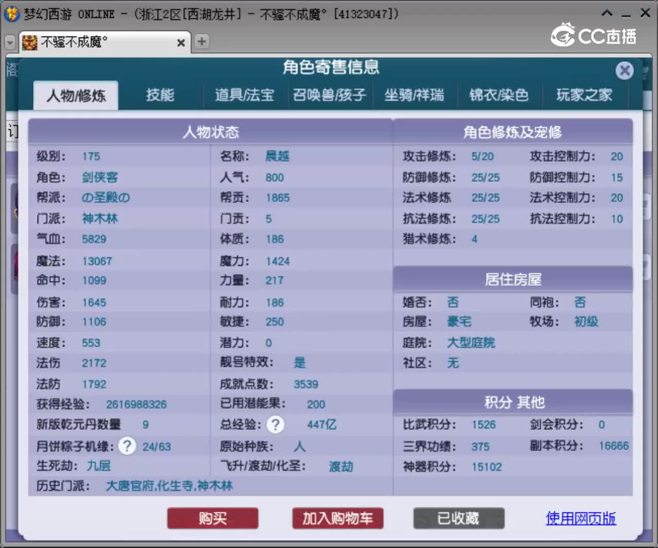Click the avatar icon on 不骚不成魔 tab

pos(30,42)
